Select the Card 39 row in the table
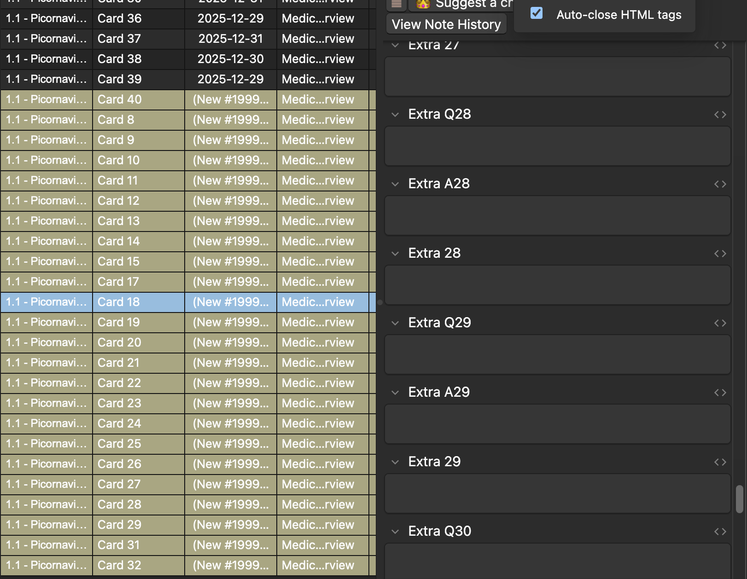 click(184, 79)
